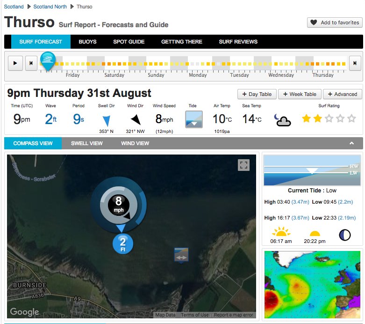Click the 8mph wind speed value
The height and width of the screenshot is (324, 365).
(x=165, y=119)
